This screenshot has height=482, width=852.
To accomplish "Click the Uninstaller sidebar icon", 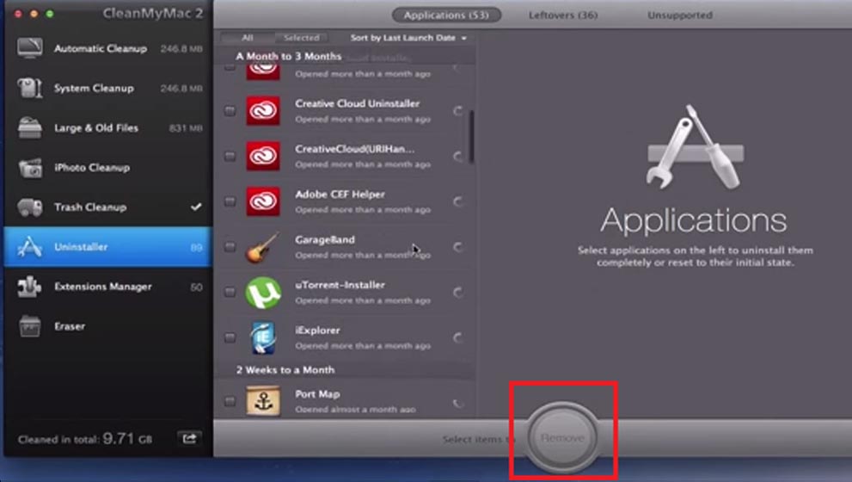I will [29, 247].
